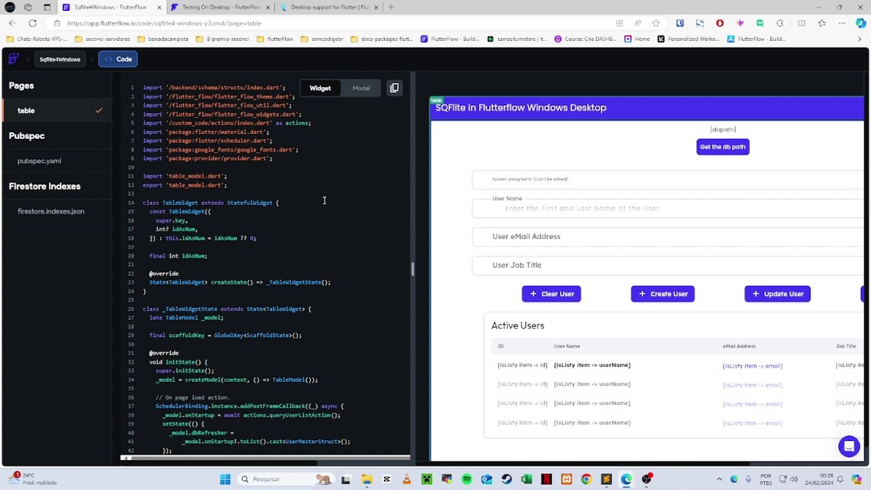
Task: Click the Code button in header
Action: [x=118, y=59]
